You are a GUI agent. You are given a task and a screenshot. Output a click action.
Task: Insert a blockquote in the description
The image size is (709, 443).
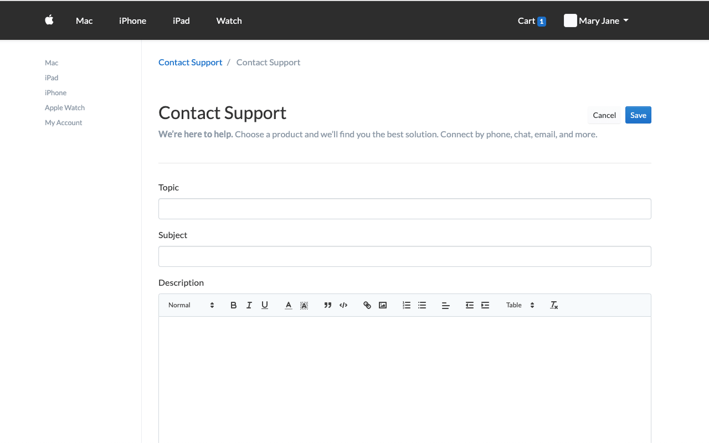coord(327,305)
